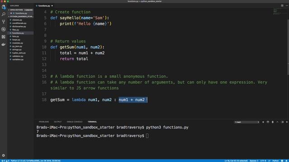Open the Source Control view
Viewport: 289px width, 162px height.
coord(4,22)
